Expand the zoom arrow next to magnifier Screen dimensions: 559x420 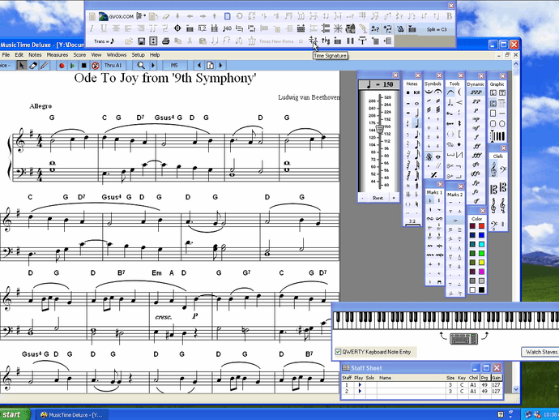tap(153, 66)
